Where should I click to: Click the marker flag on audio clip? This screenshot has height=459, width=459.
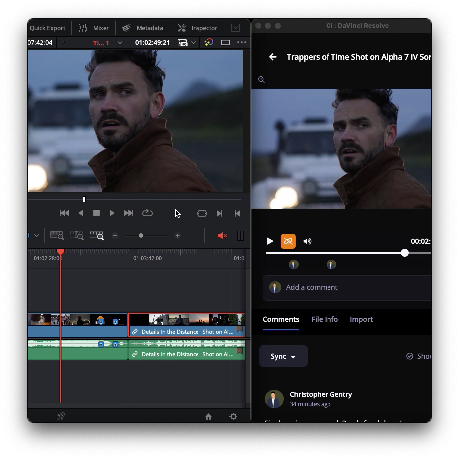click(x=240, y=351)
